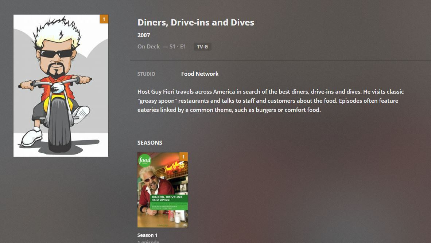
Task: Click the green Food Network logo on Season 1 cover
Action: pos(145,160)
